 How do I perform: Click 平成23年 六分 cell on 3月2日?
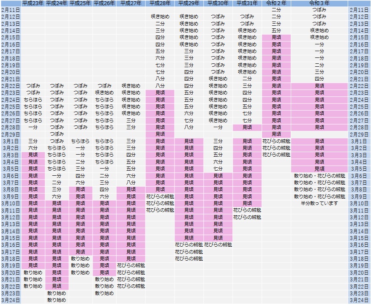click(33, 148)
